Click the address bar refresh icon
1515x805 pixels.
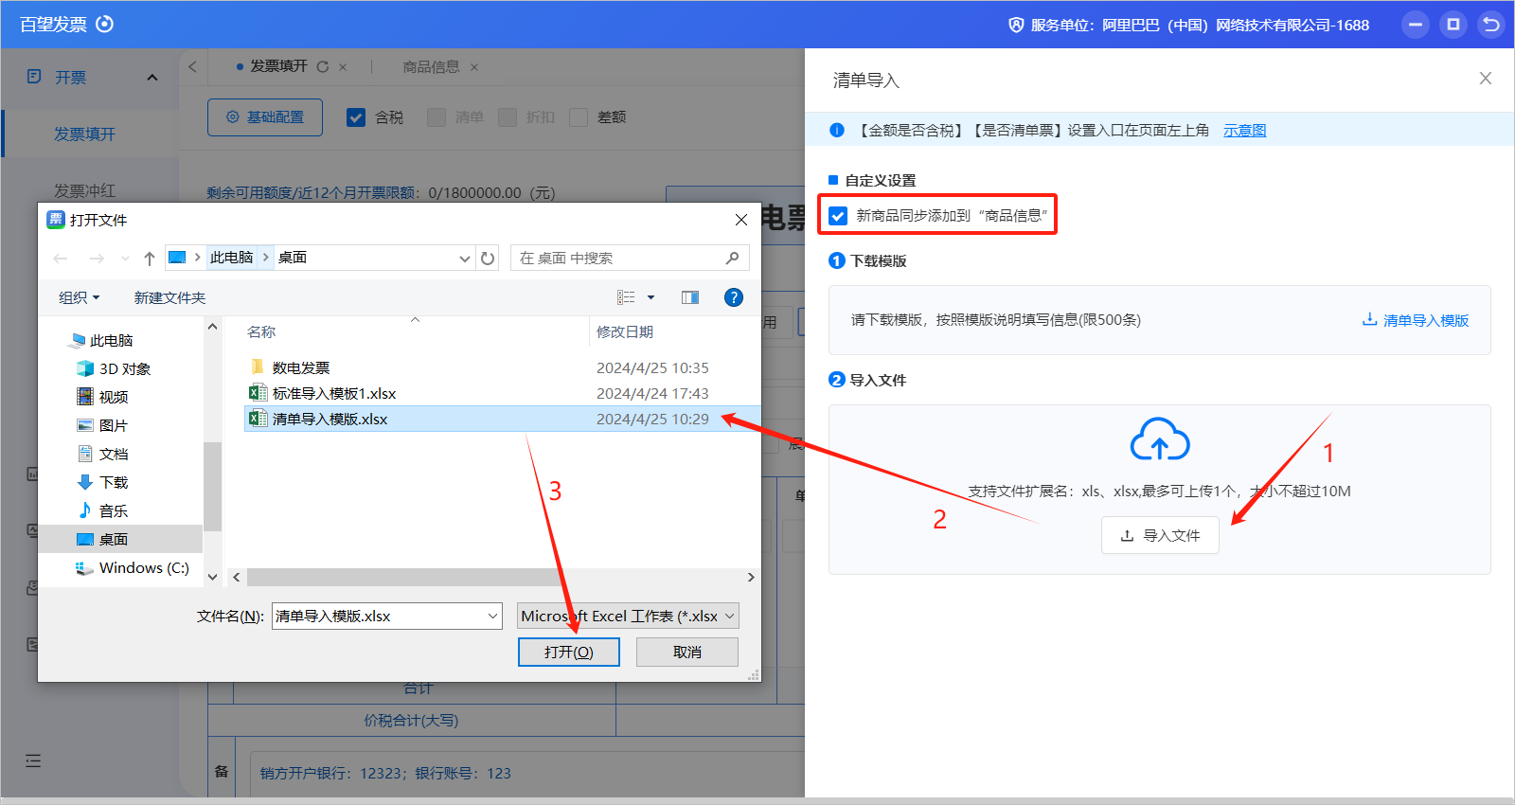[x=488, y=258]
